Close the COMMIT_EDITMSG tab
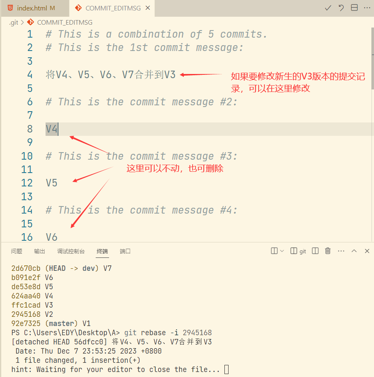 click(148, 8)
